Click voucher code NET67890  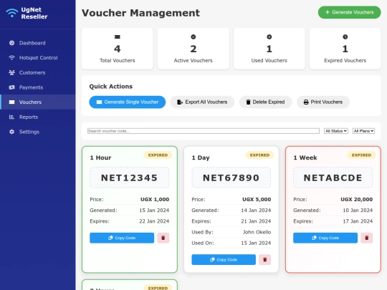[x=231, y=178]
